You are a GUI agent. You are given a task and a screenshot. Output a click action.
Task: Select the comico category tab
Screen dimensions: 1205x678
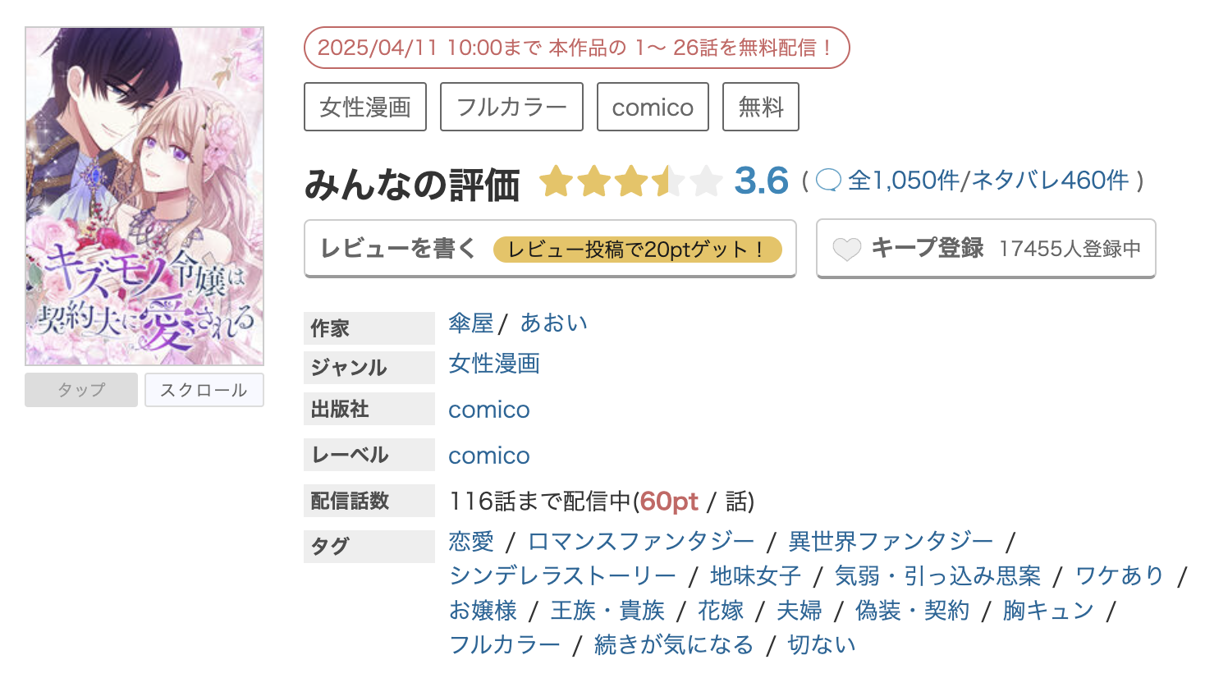tap(652, 107)
